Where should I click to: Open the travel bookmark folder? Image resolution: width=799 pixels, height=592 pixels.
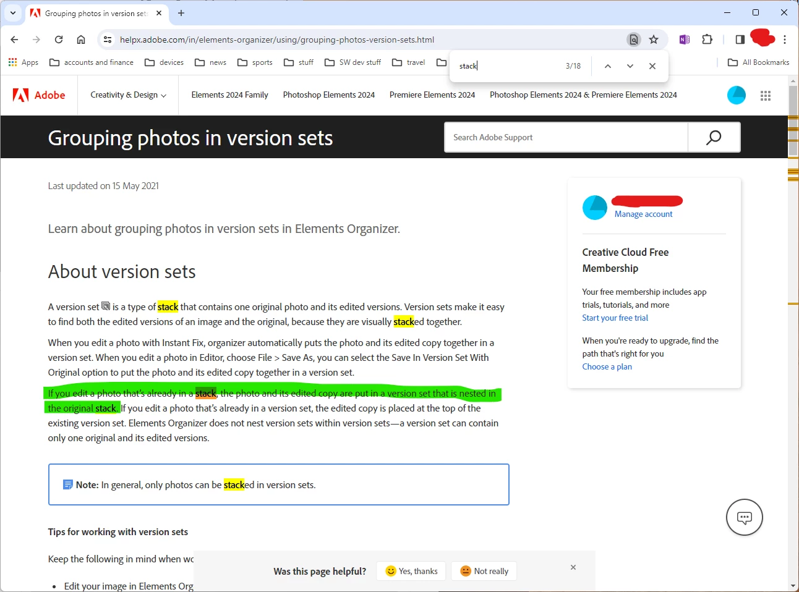tap(409, 62)
